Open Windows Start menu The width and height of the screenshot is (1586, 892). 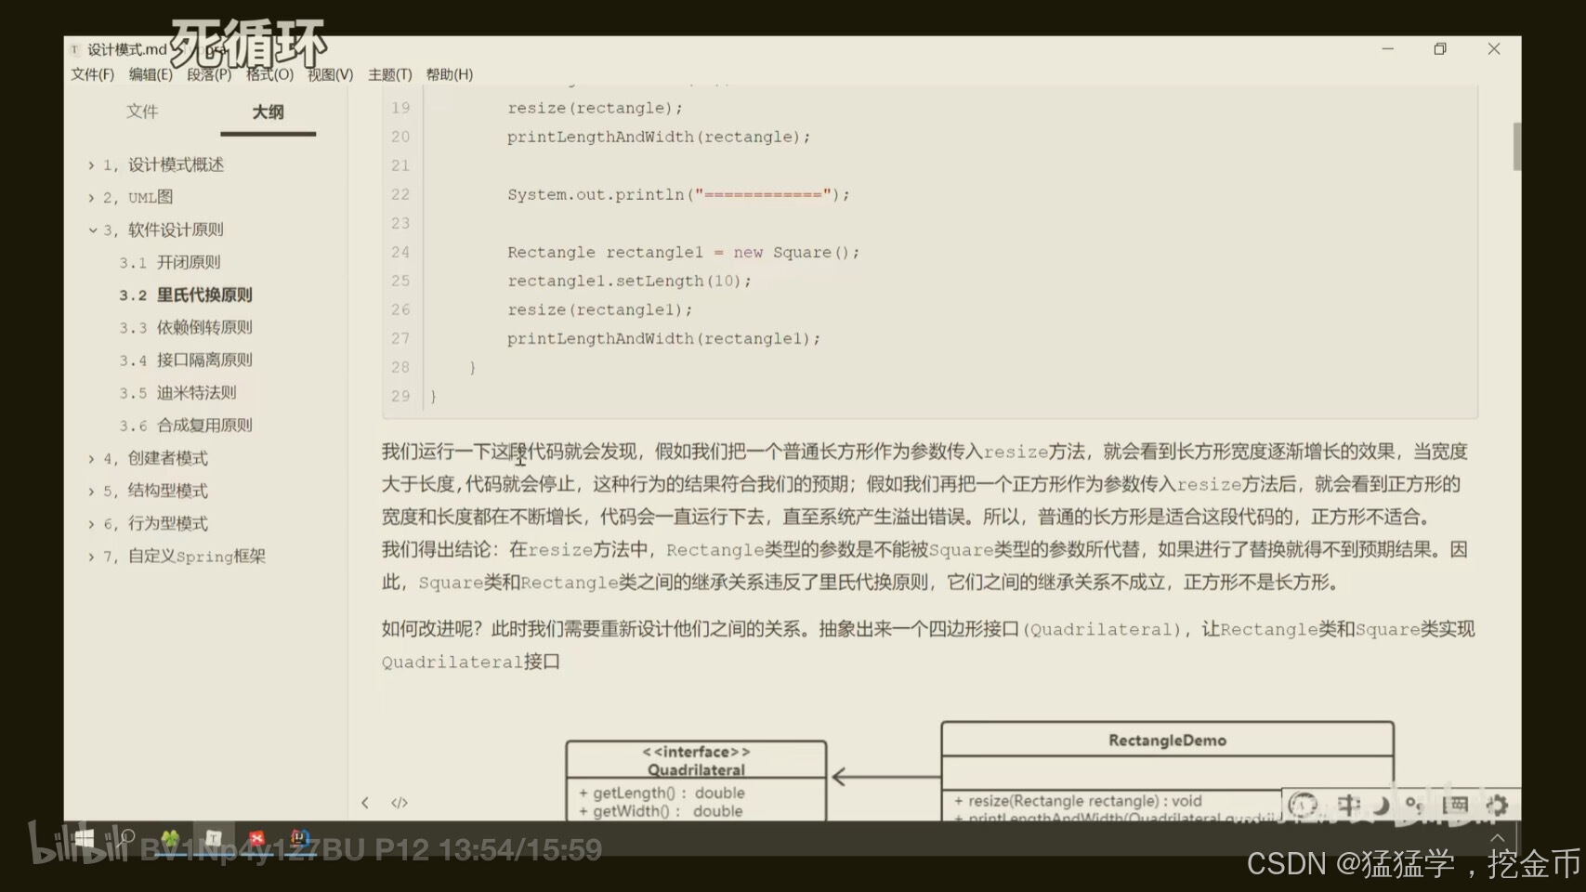click(84, 840)
